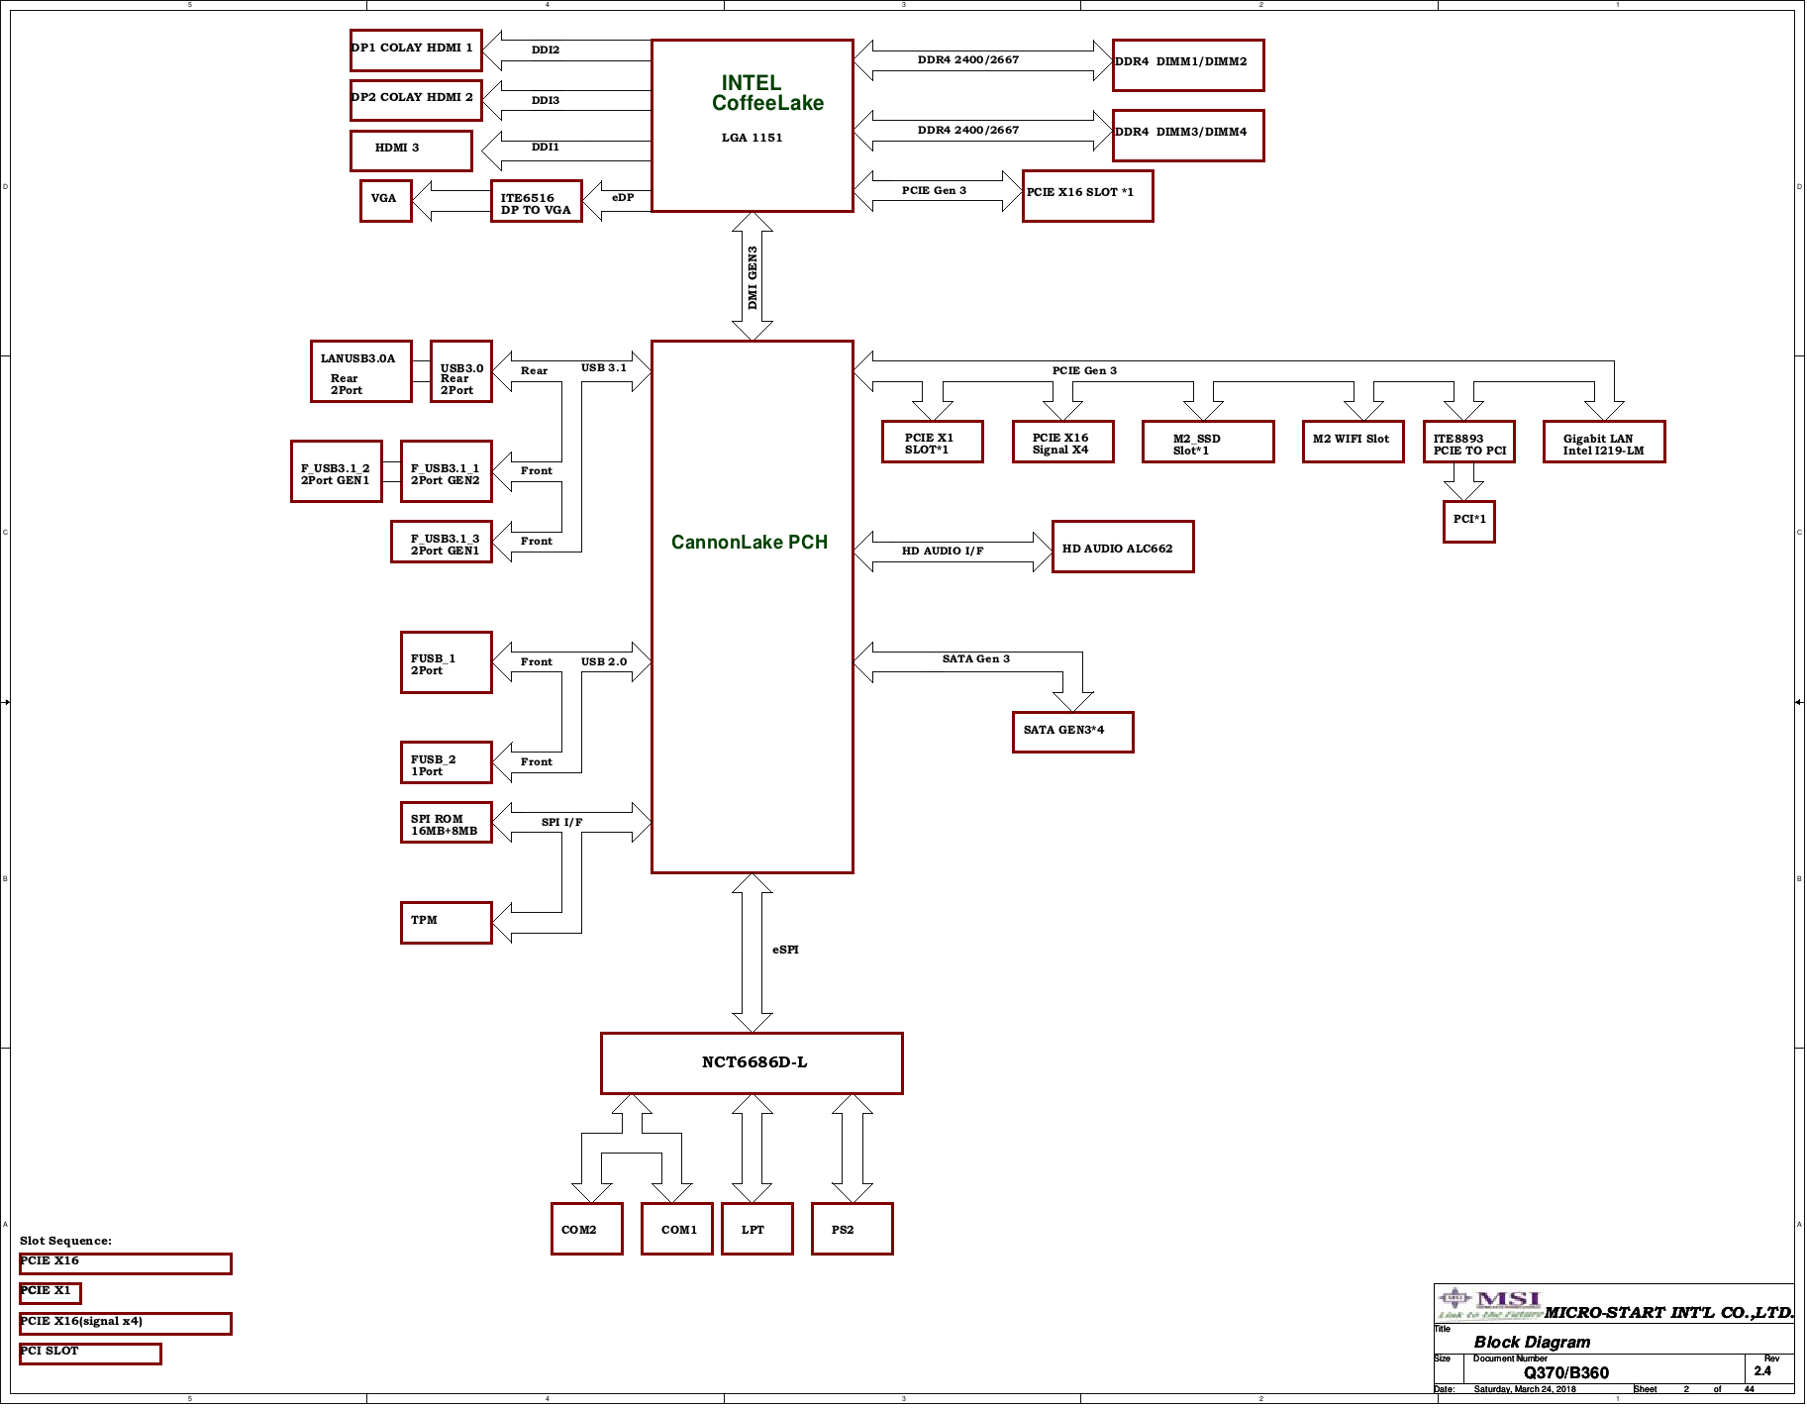Image resolution: width=1807 pixels, height=1408 pixels.
Task: Click the DDR4 DIMM1/DIMM2 block
Action: [x=1188, y=64]
